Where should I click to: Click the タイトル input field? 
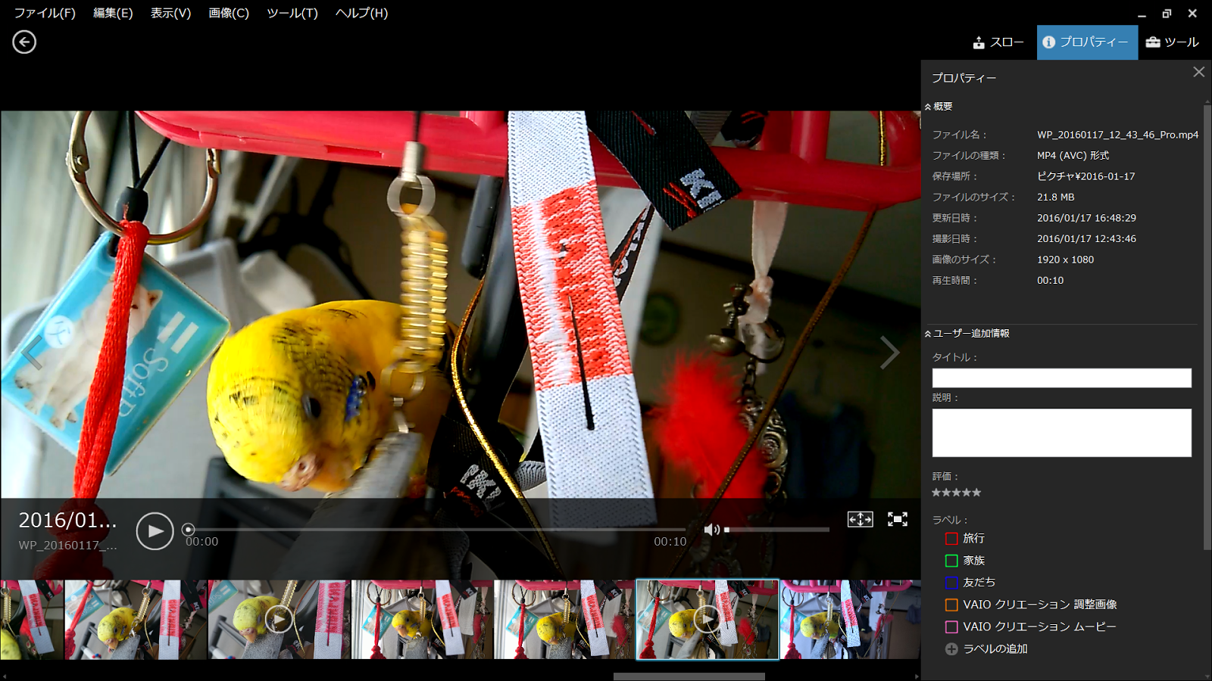(x=1061, y=378)
